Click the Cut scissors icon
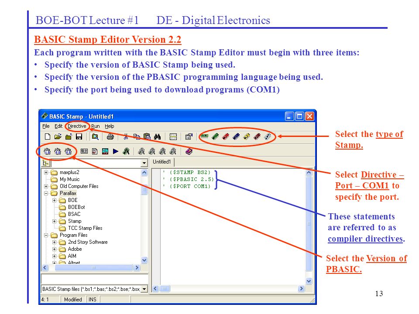The image size is (419, 314). pyautogui.click(x=126, y=137)
